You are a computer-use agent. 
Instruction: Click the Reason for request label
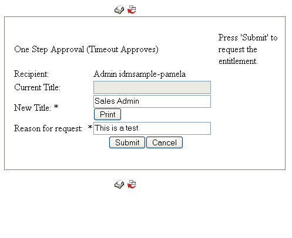[x=48, y=128]
